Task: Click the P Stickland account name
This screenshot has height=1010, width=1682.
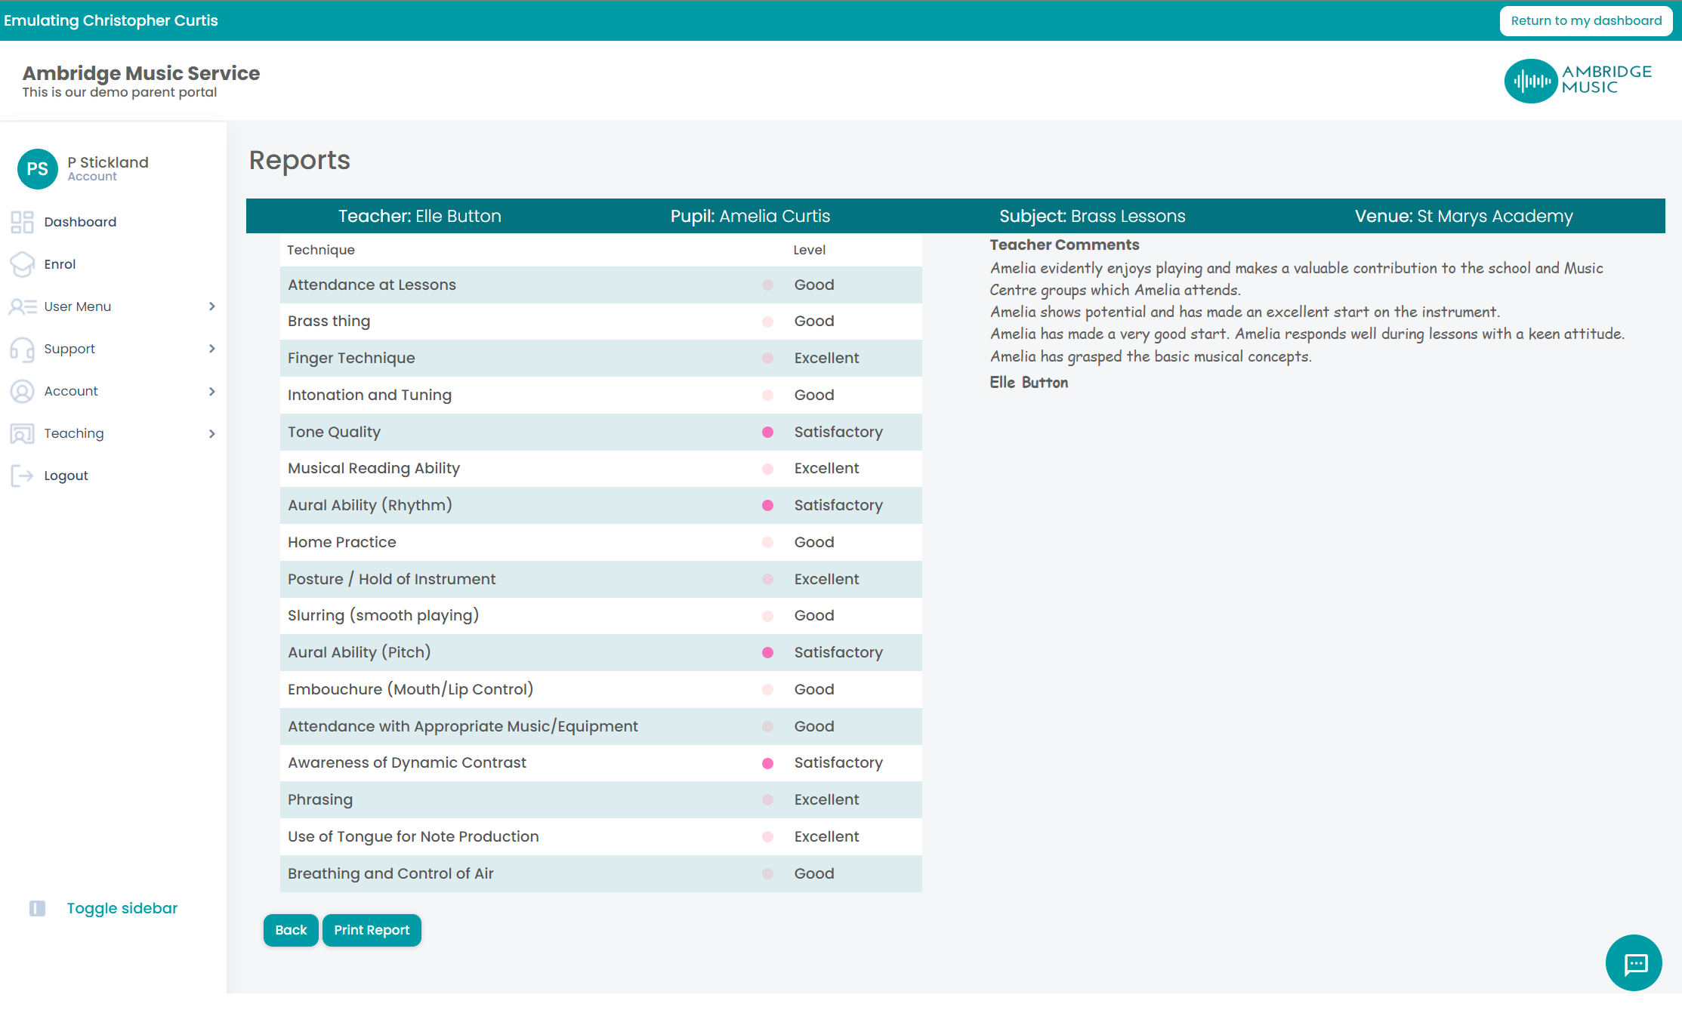Action: (108, 162)
